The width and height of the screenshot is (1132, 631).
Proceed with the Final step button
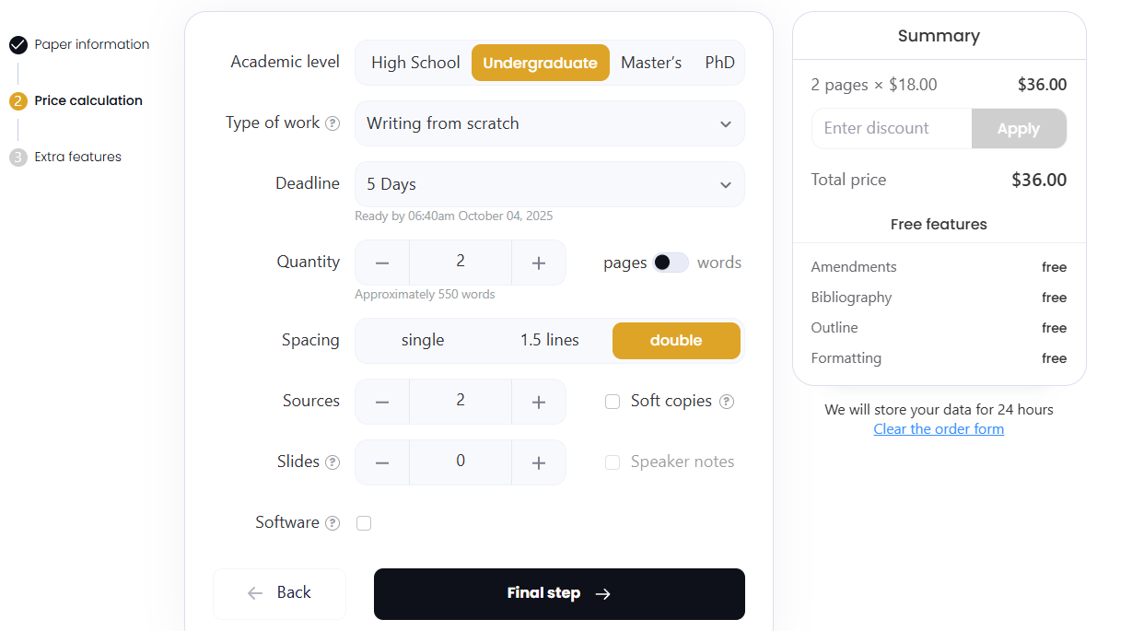point(559,593)
